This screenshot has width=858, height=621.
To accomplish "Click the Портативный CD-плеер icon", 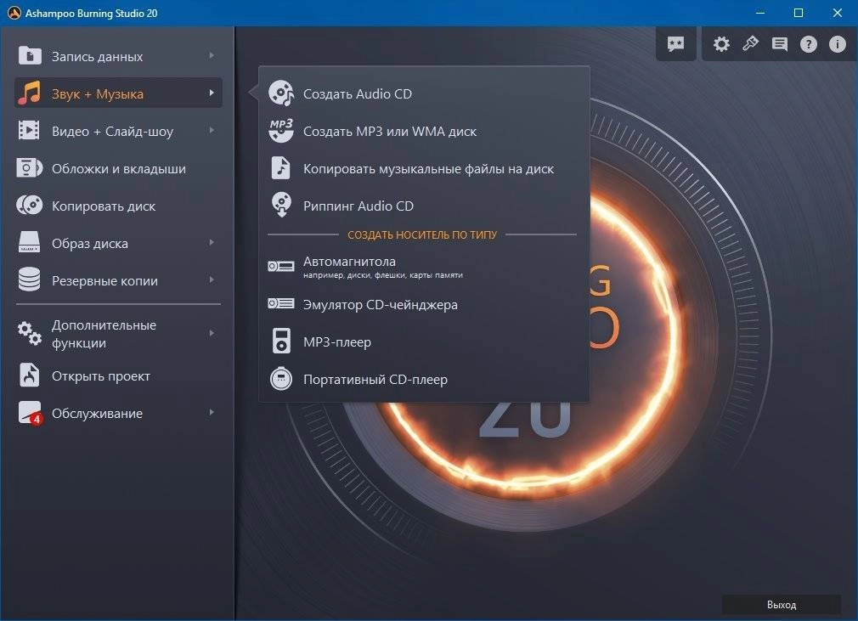I will coord(281,378).
